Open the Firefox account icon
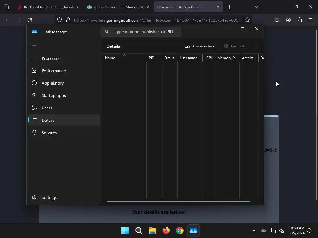Viewport: 318px width, 238px height. click(x=288, y=20)
